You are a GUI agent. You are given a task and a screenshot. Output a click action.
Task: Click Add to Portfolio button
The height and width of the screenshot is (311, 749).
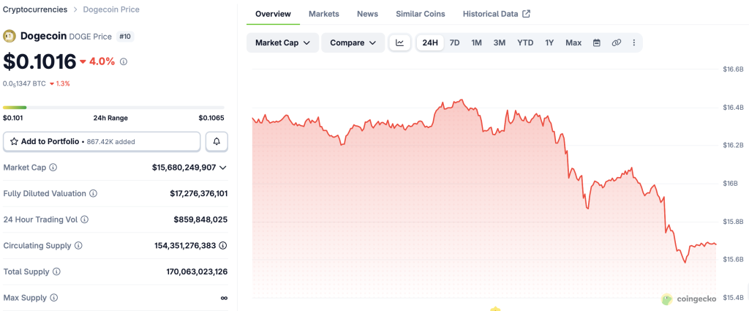tap(102, 141)
